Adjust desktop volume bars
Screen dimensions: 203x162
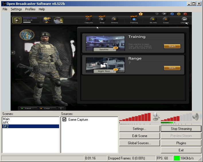point(176,117)
